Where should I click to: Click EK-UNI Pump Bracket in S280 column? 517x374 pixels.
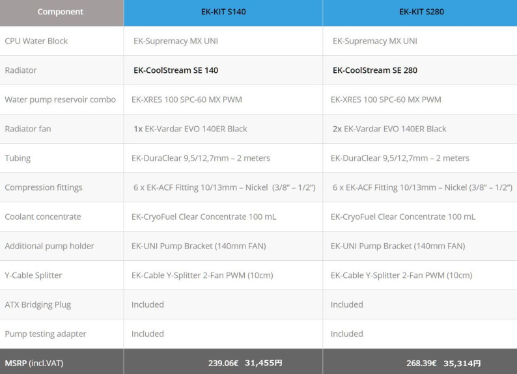coord(398,247)
